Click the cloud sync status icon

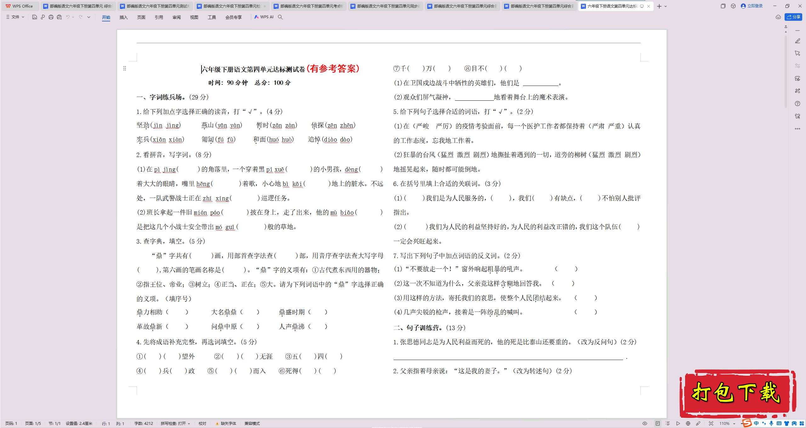point(778,17)
